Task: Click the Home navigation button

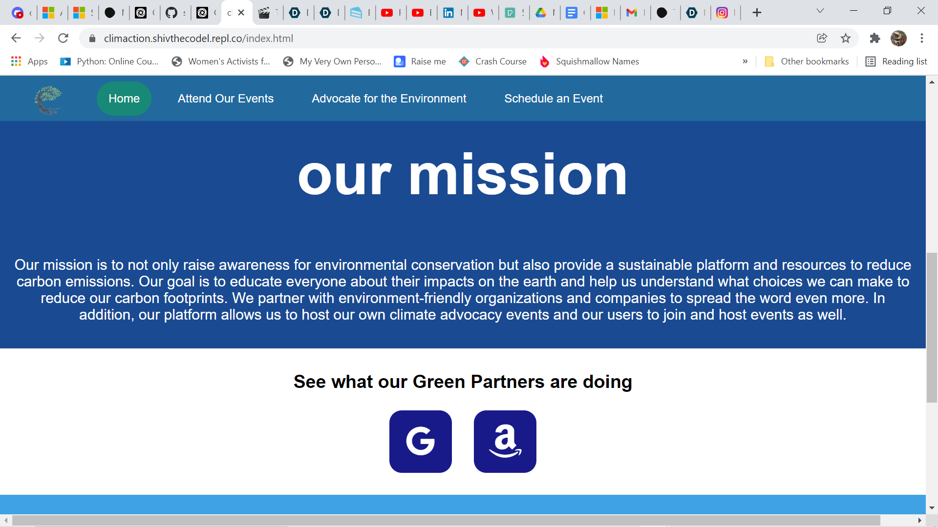Action: click(124, 99)
